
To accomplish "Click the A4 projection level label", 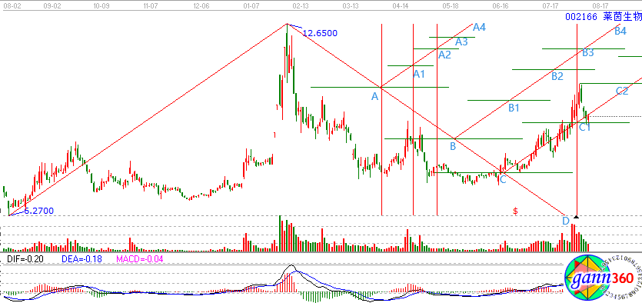I will [480, 28].
